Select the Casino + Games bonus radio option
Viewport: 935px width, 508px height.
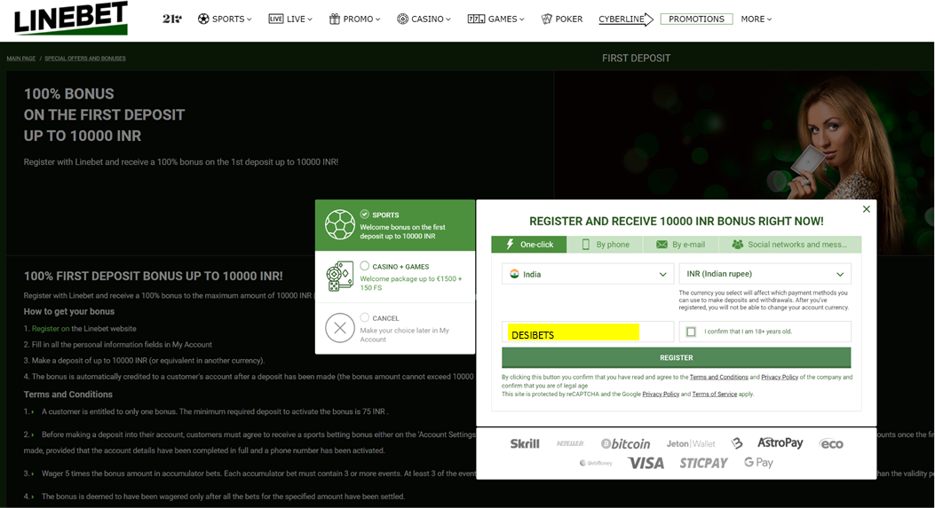[x=364, y=266]
